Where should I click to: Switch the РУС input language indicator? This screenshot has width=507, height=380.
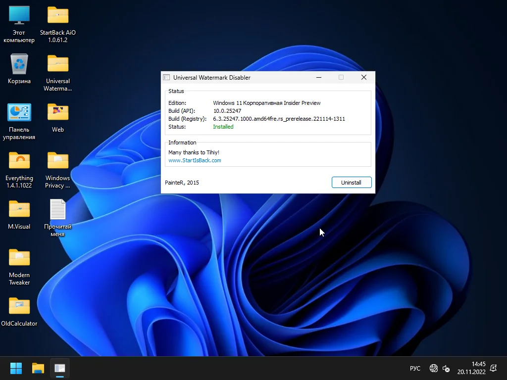[x=415, y=369]
